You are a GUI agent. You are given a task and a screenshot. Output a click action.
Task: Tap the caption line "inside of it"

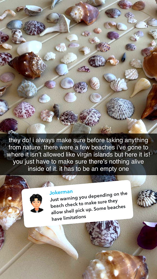click(43, 169)
